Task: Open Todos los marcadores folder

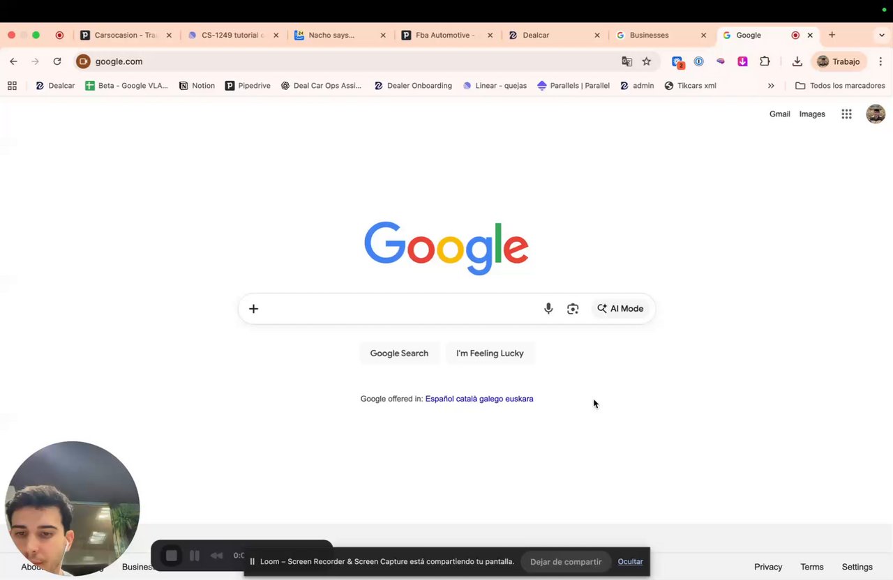Action: click(840, 86)
